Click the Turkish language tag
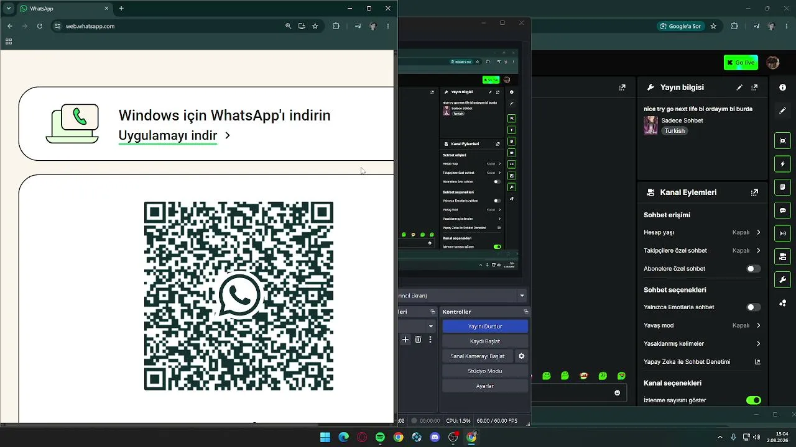Viewport: 796px width, 447px height. pos(675,131)
